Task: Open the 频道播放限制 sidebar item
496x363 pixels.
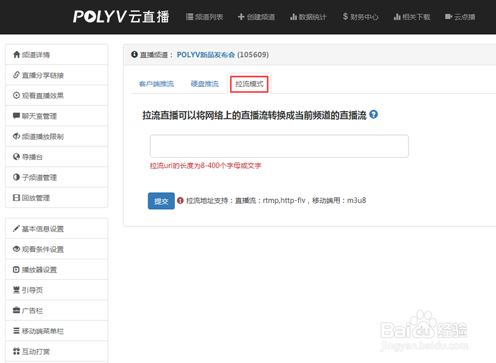Action: pyautogui.click(x=56, y=137)
